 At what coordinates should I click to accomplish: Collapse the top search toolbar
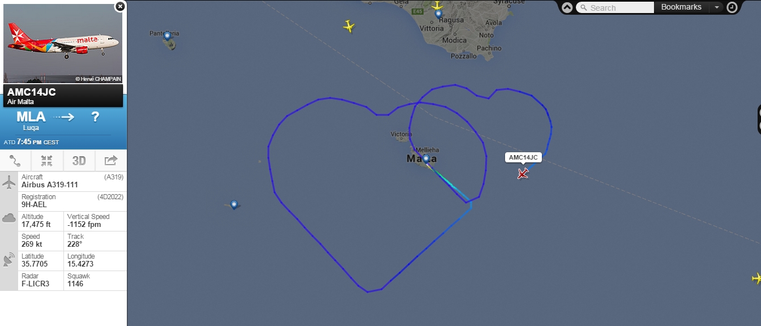pos(567,7)
